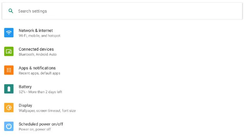Open Scheduled power on/off settings

(41, 124)
